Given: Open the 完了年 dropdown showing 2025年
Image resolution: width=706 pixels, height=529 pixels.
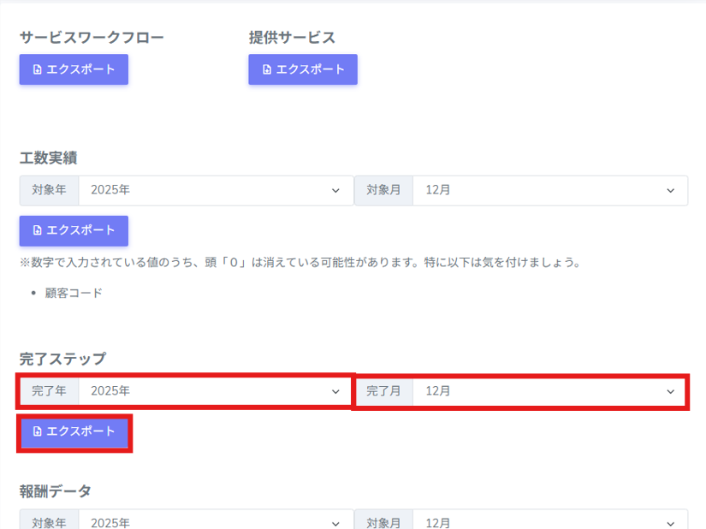Looking at the screenshot, I should tap(215, 391).
